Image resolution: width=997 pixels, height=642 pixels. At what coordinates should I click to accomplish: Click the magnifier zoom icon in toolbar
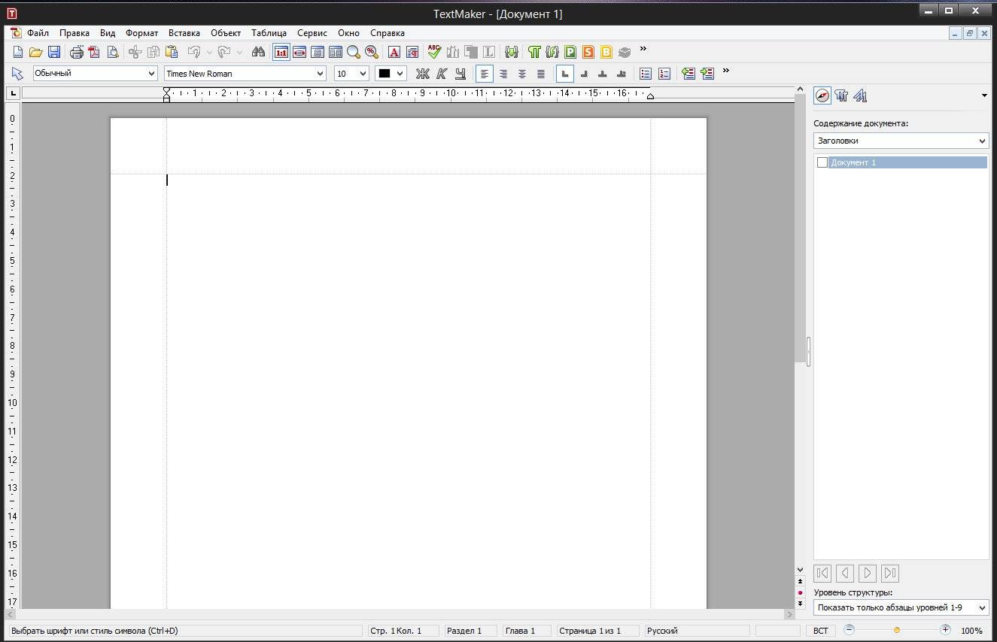click(x=353, y=52)
